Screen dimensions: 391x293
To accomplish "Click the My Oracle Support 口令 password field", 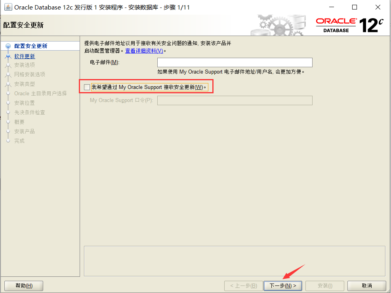I will tap(235, 100).
